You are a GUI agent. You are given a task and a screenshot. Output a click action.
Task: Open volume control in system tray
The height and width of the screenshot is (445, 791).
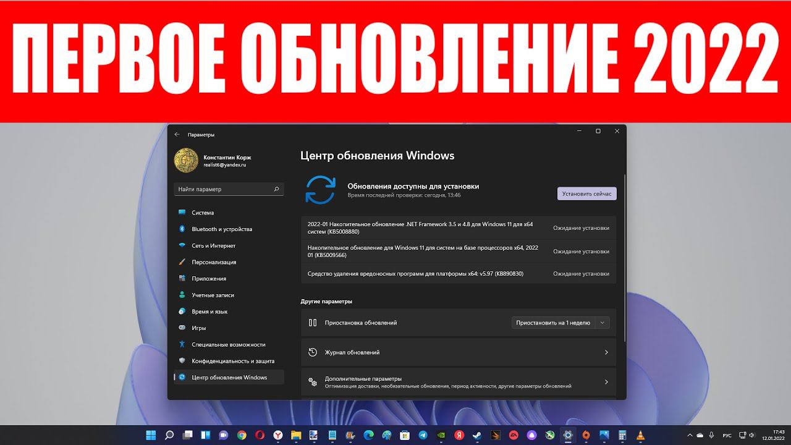click(x=751, y=434)
